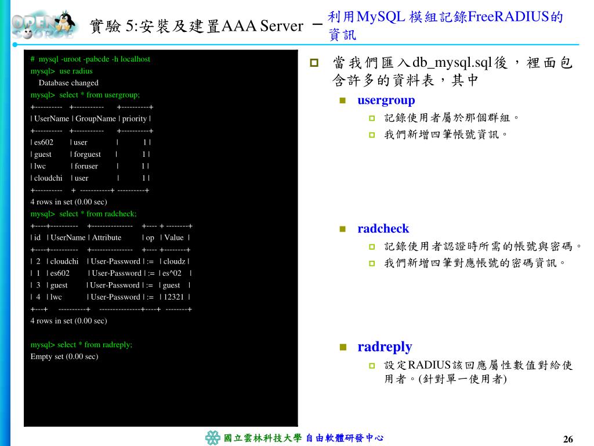Click the 'Empty set (0.00 sec)' line
Viewport: 594px width, 446px height.
[64, 357]
